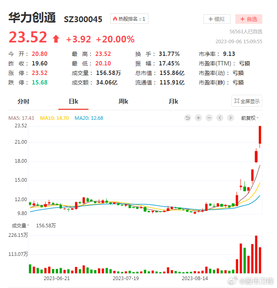Zoom out chart with minus icon

(209, 118)
